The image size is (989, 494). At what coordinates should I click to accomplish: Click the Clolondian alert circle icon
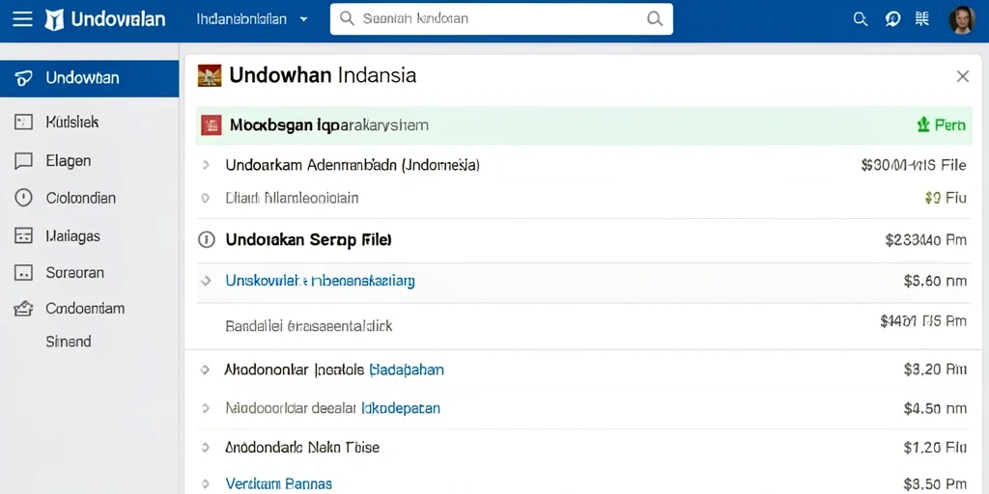23,199
